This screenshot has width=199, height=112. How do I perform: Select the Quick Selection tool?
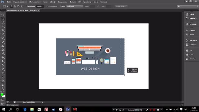click(x=3, y=26)
